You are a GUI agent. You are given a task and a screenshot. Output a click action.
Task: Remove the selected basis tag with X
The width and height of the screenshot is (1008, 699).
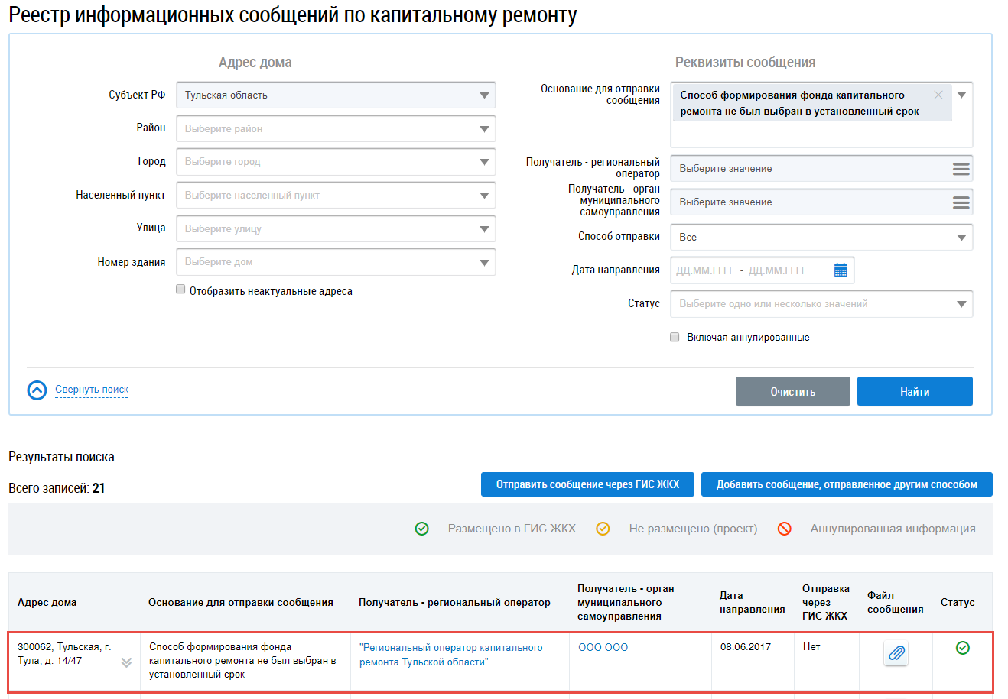[x=938, y=95]
